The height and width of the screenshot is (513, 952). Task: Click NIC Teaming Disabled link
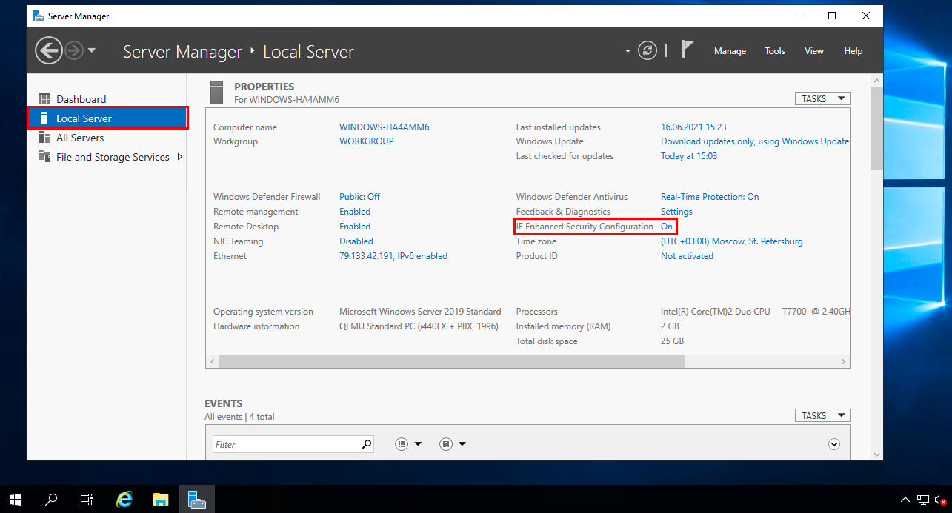pos(356,241)
